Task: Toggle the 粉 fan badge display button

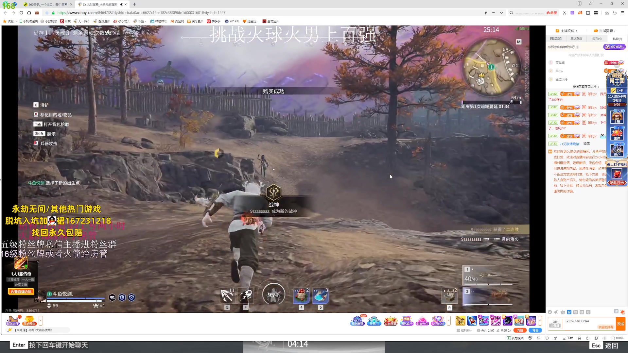Action: 569,312
